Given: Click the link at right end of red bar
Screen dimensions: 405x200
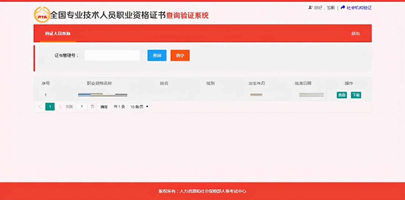Looking at the screenshot, I should (x=355, y=33).
